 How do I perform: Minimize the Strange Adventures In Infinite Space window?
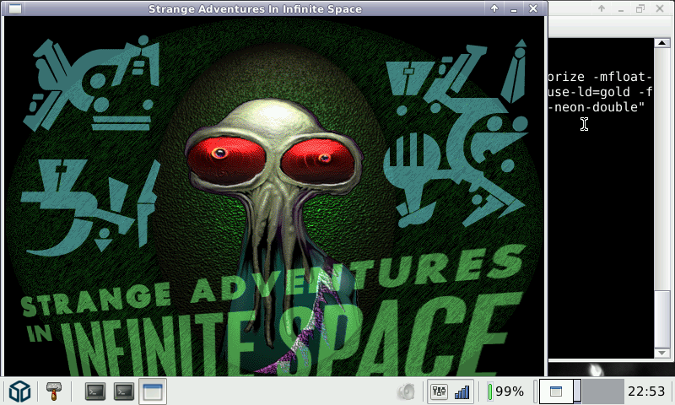[513, 8]
